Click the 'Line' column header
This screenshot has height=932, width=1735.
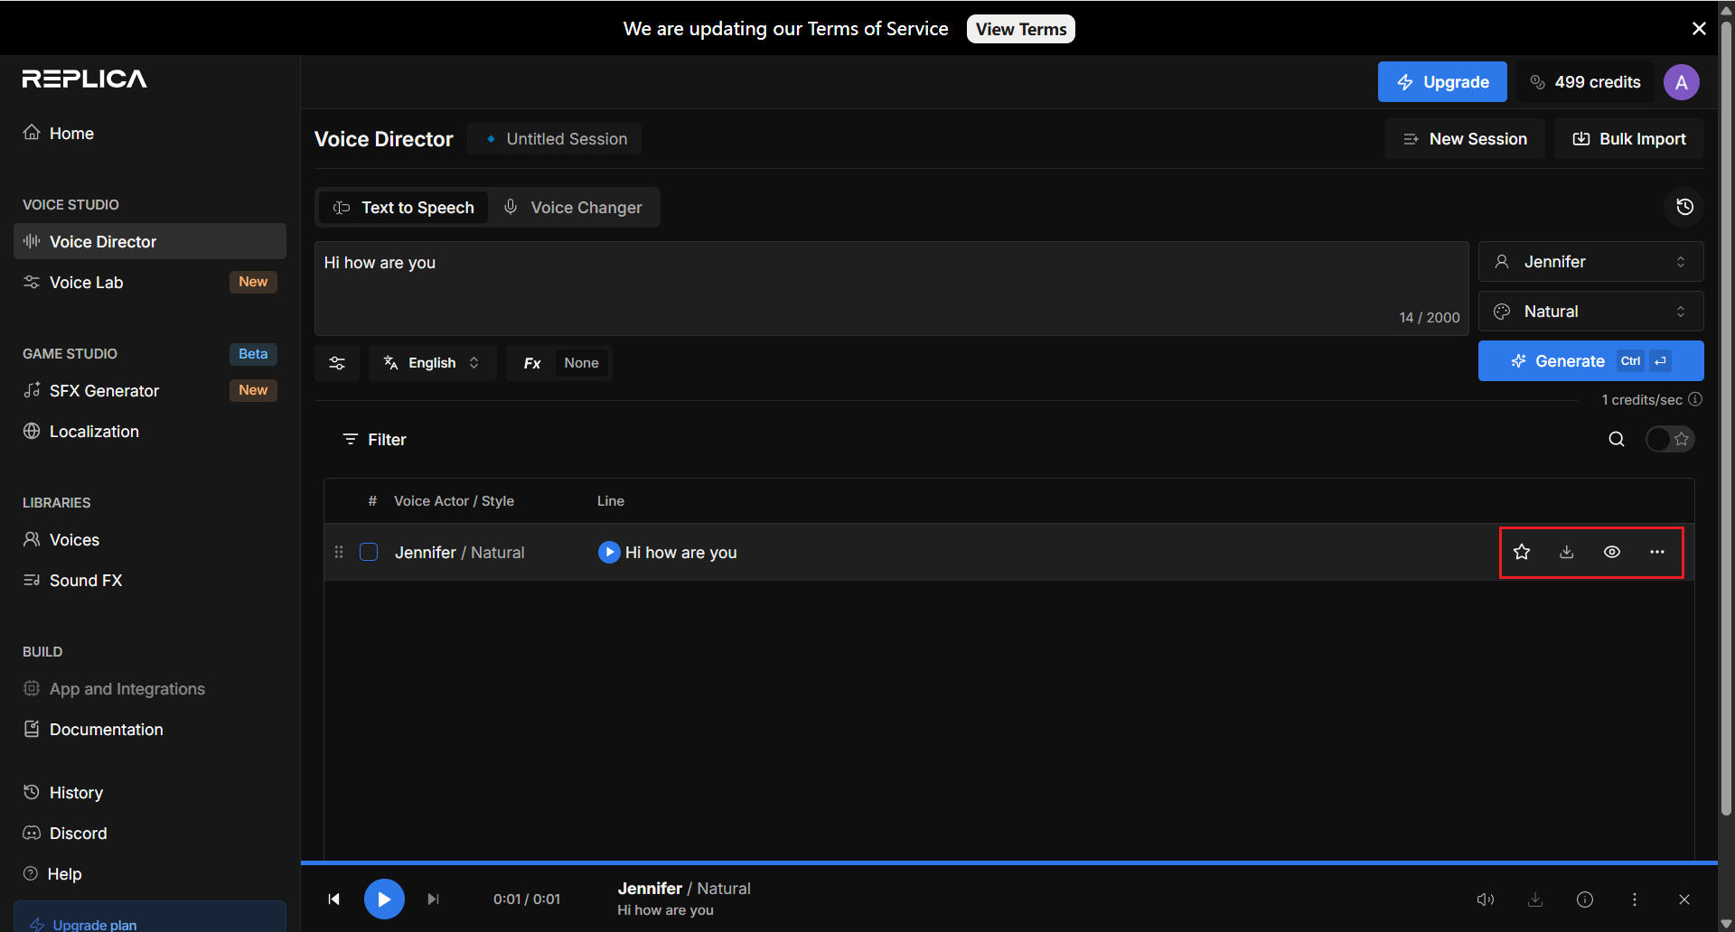coord(611,501)
